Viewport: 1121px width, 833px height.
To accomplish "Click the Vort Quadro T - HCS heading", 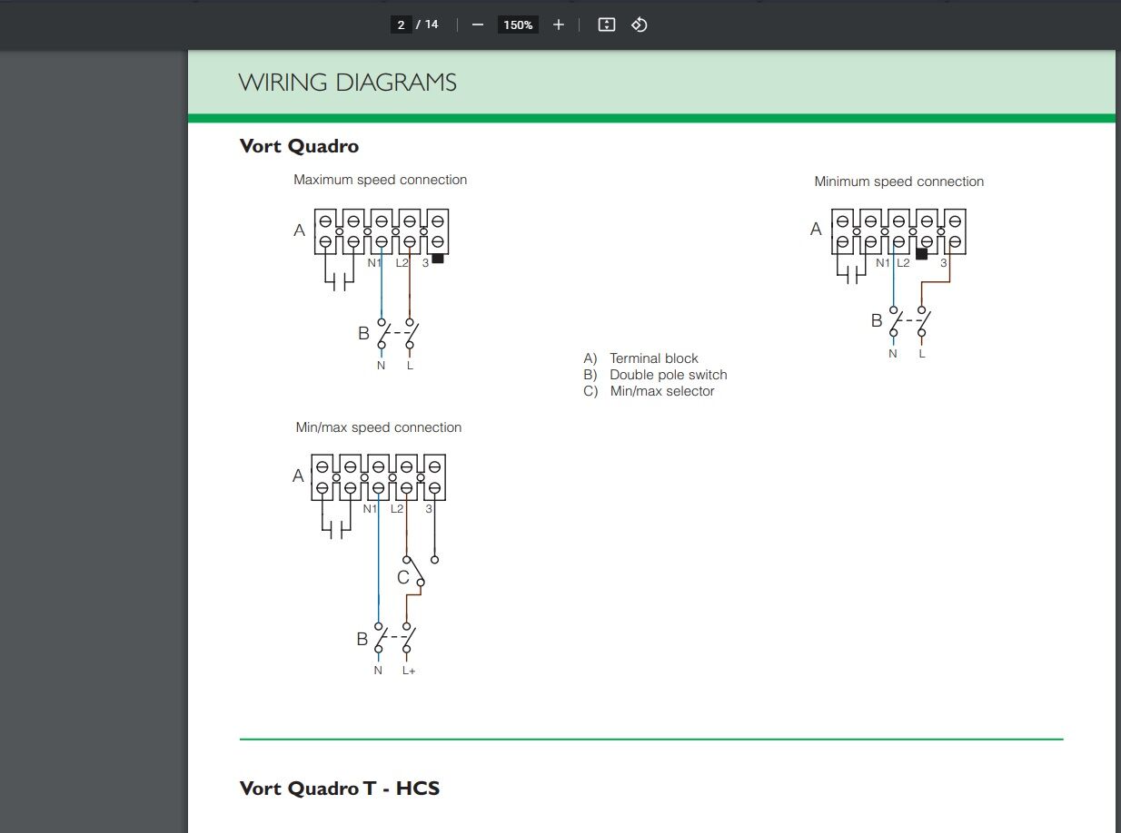I will coord(340,788).
